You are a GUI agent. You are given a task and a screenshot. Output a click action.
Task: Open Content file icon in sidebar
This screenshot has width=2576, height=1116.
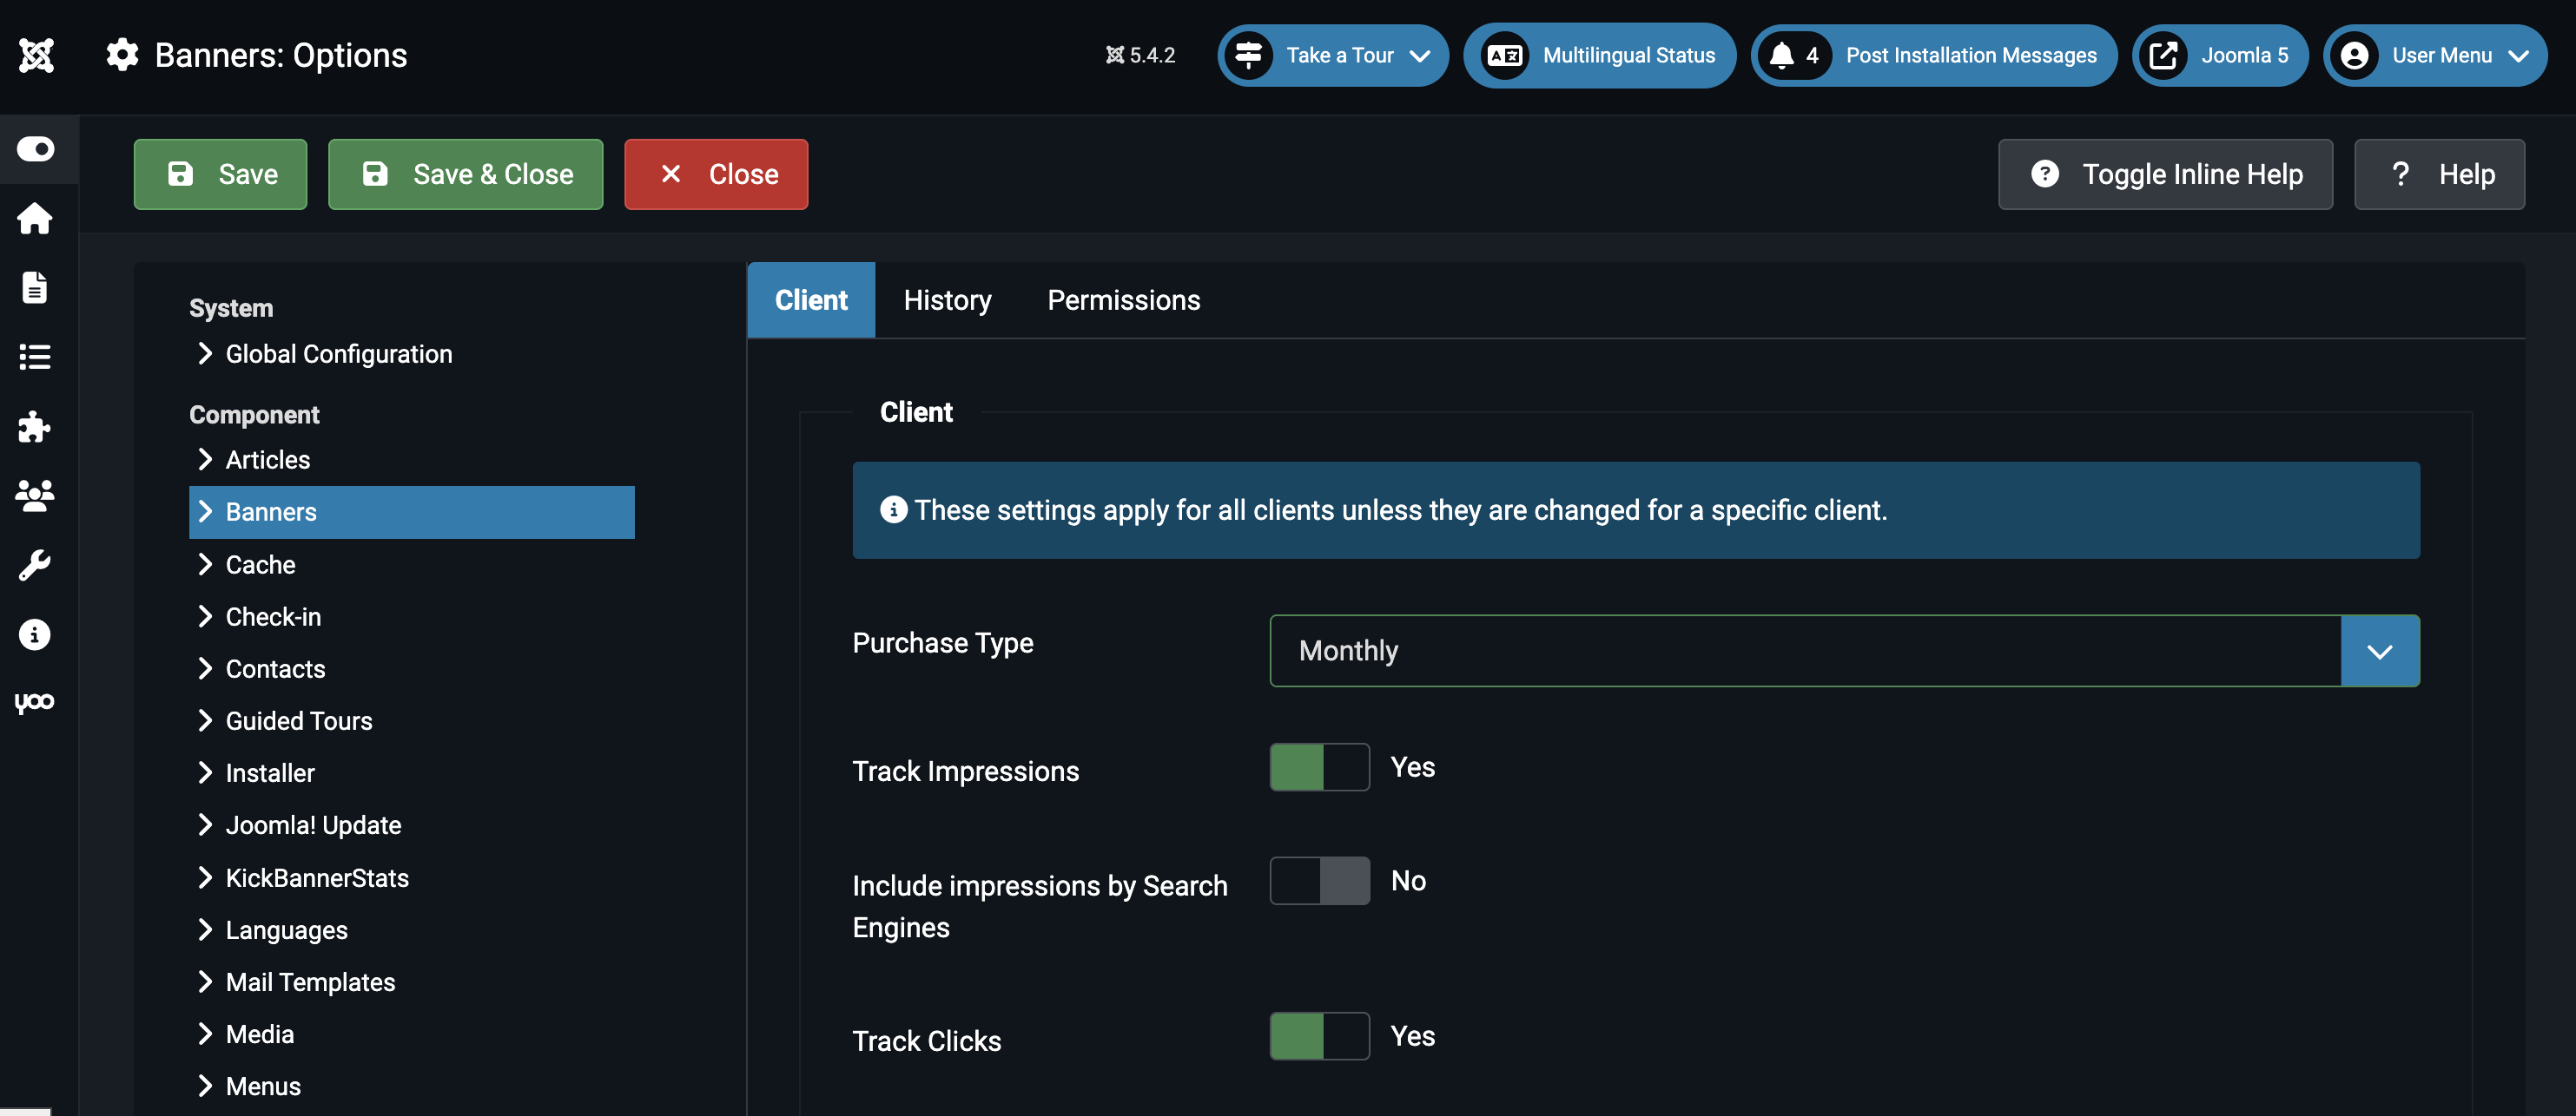35,288
